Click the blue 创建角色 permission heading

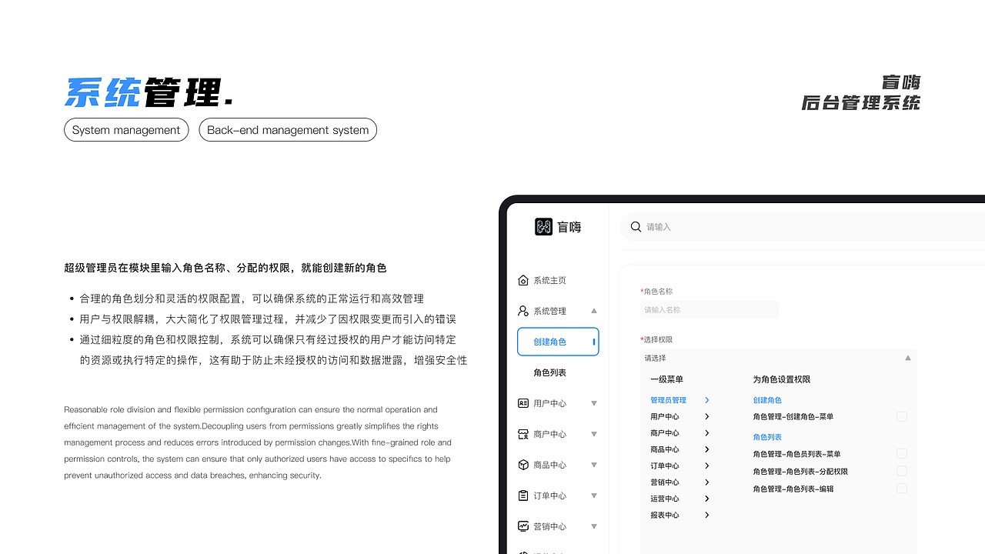click(x=767, y=400)
